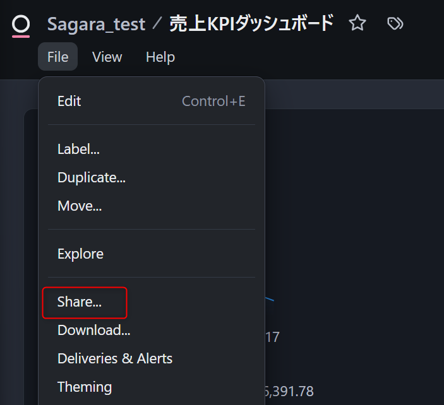Click Move... in File menu

80,206
